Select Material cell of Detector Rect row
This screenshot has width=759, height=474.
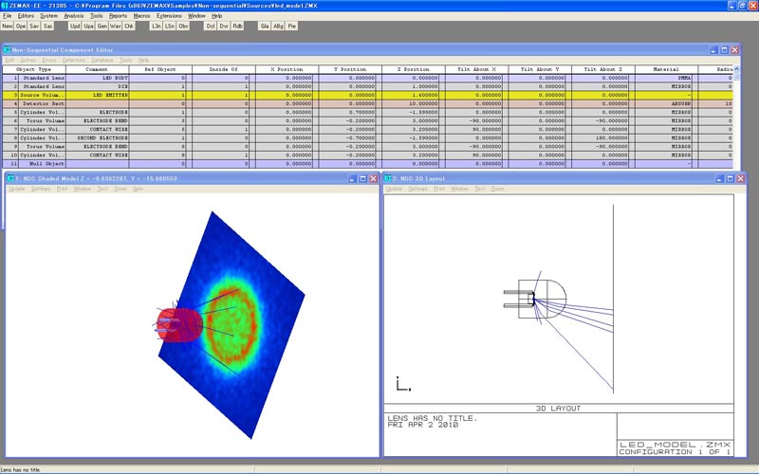665,103
